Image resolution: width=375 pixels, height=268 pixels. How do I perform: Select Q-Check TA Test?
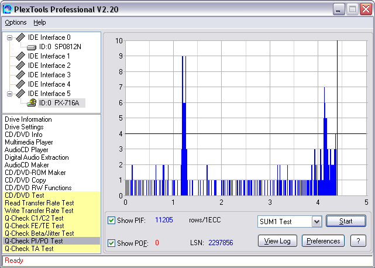tap(51, 249)
